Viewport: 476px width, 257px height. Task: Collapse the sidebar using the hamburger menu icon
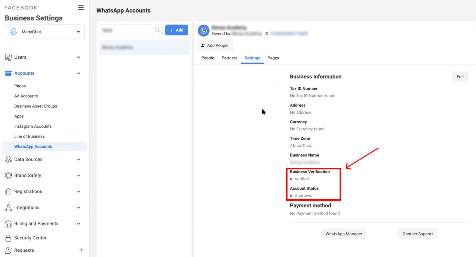[x=81, y=7]
